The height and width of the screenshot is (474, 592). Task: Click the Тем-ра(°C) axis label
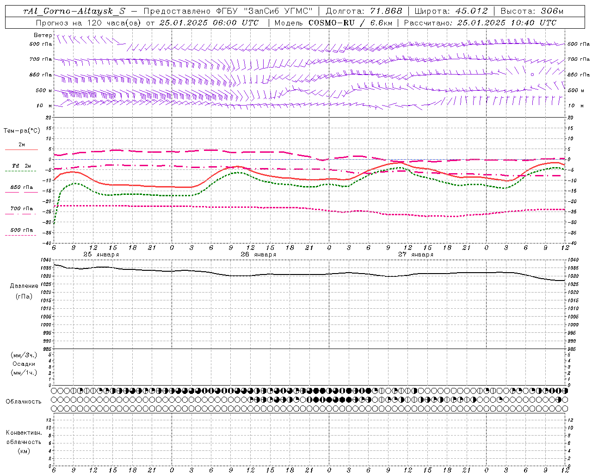coord(22,131)
